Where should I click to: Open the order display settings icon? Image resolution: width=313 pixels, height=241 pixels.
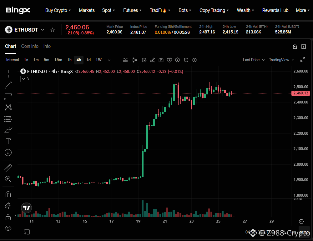[x=144, y=60]
